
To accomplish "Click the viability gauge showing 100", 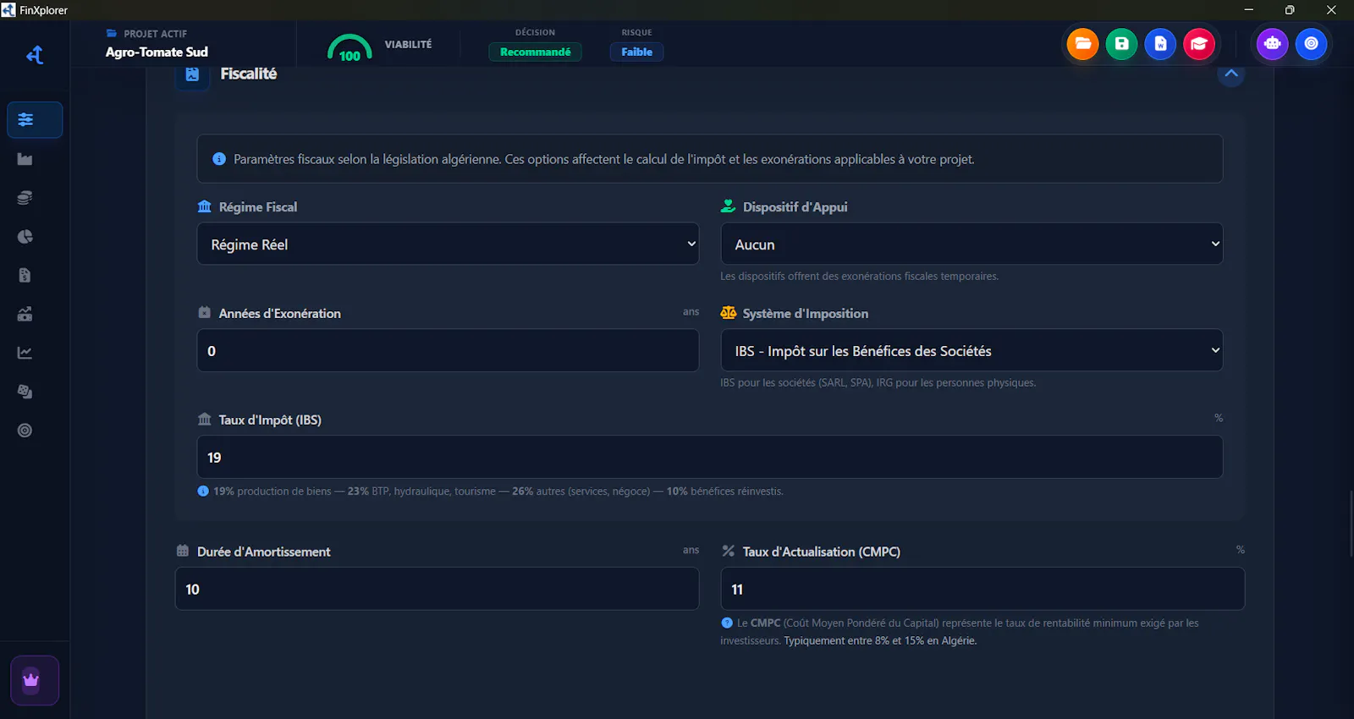I will point(350,47).
